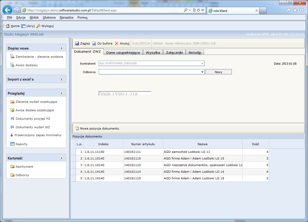Open the Narzędzia menu
This screenshot has width=308, height=222.
(66, 17)
